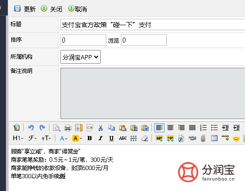Click the paste icon
The image size is (245, 191).
123,127
